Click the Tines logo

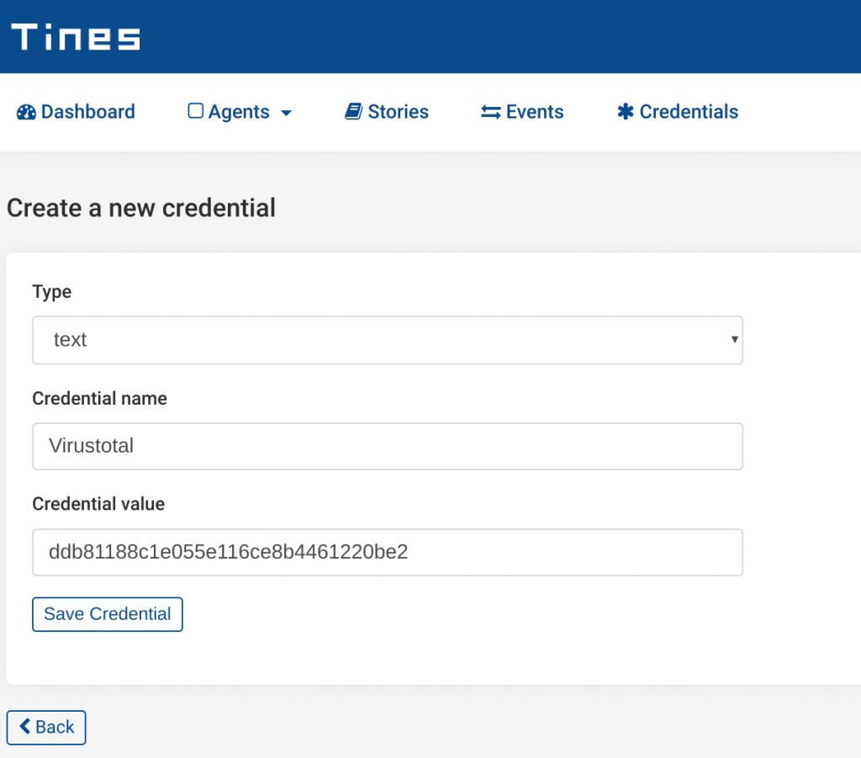click(75, 37)
